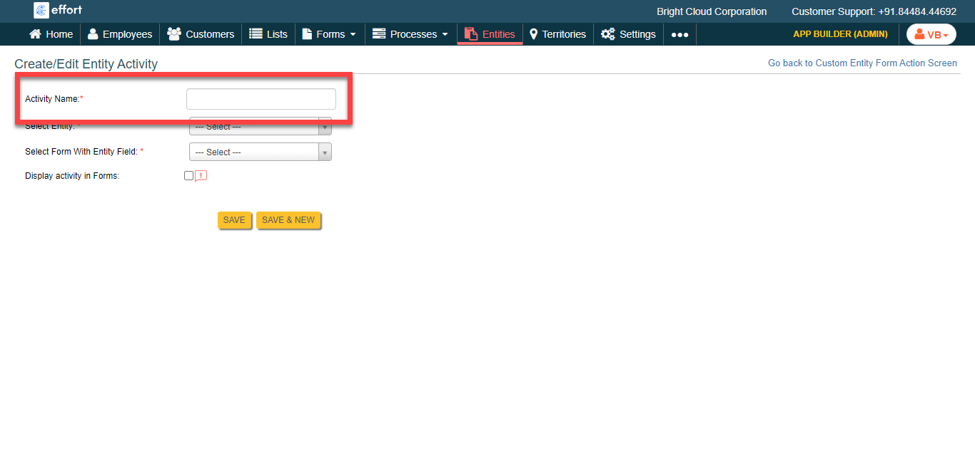975x468 pixels.
Task: Select the Forms document icon
Action: (307, 33)
